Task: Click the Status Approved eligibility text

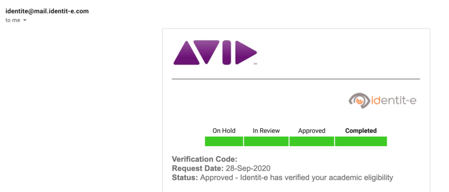Action: pyautogui.click(x=282, y=178)
